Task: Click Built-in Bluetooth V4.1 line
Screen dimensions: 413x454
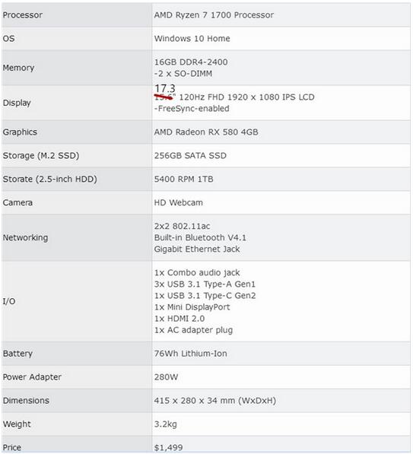Action: pyautogui.click(x=200, y=238)
